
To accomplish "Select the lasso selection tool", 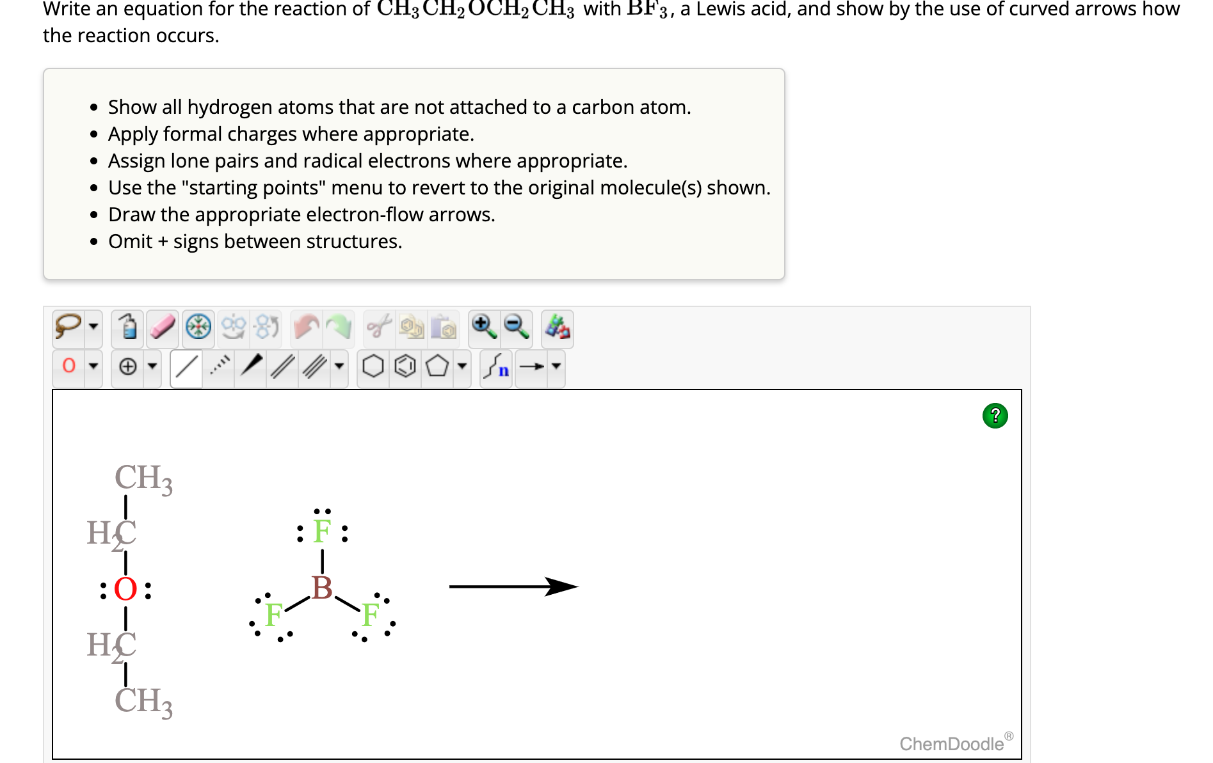I will pos(67,327).
